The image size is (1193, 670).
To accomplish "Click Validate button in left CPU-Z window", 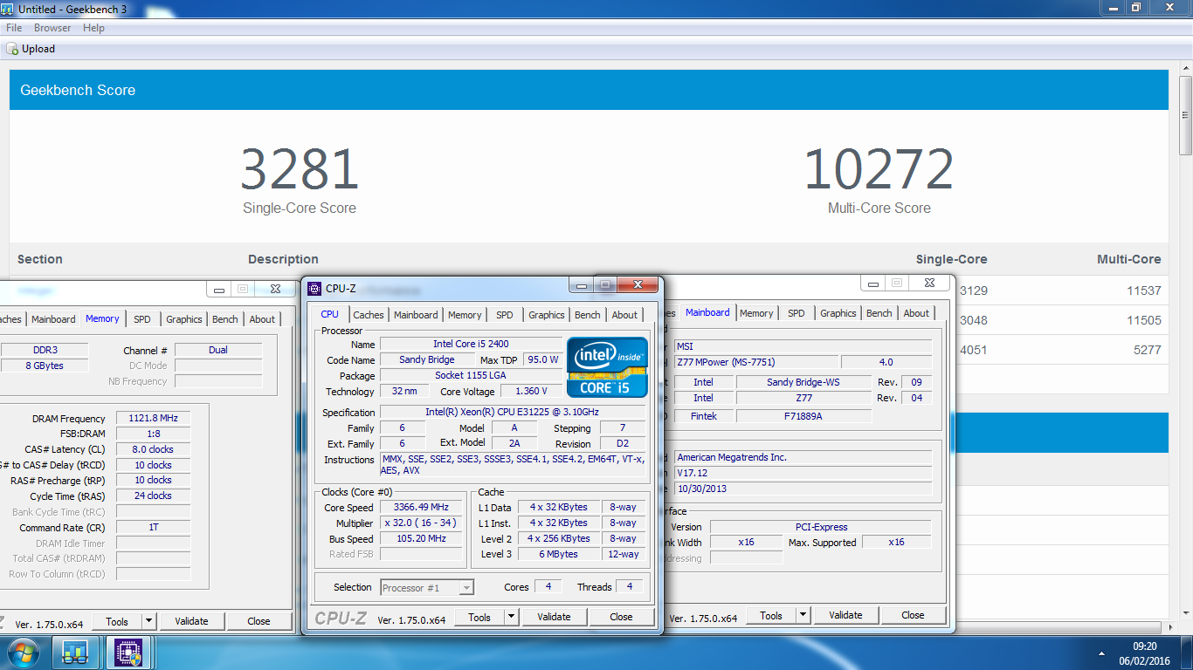I will (191, 622).
